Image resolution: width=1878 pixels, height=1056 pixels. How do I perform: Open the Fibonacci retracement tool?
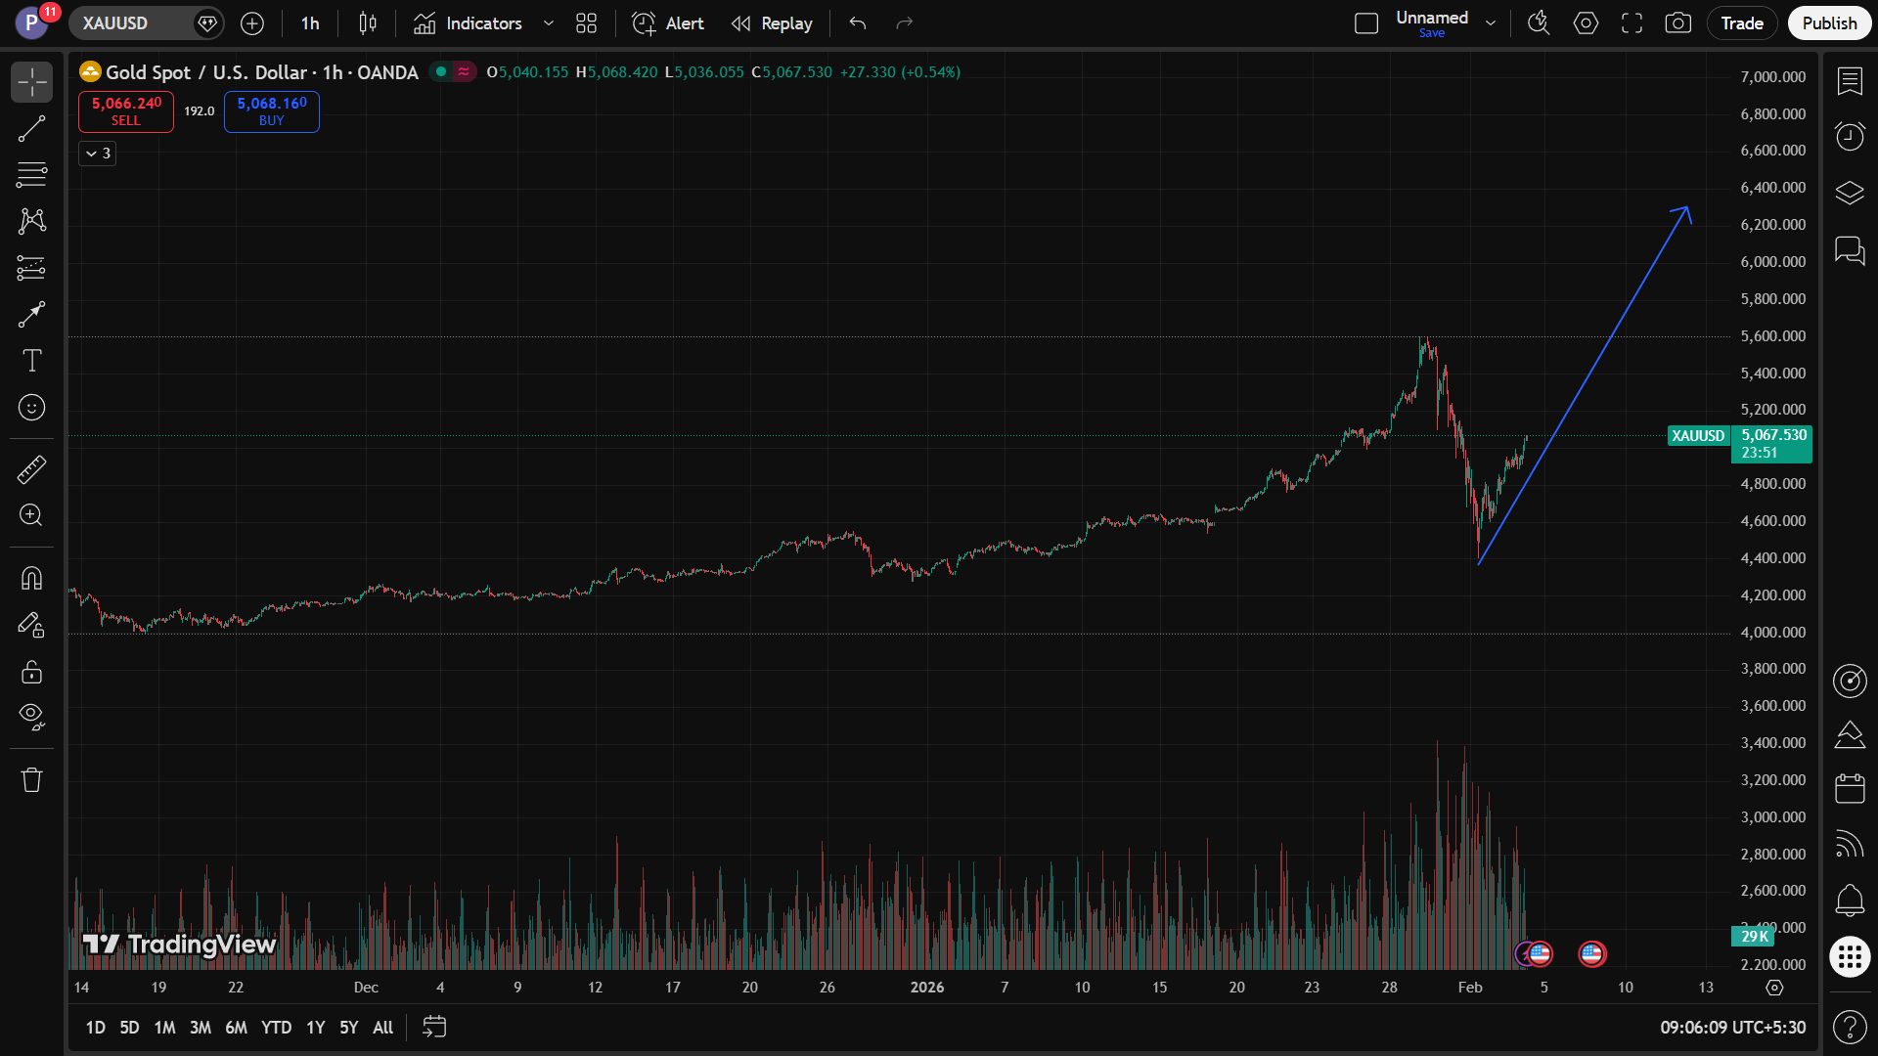coord(31,175)
